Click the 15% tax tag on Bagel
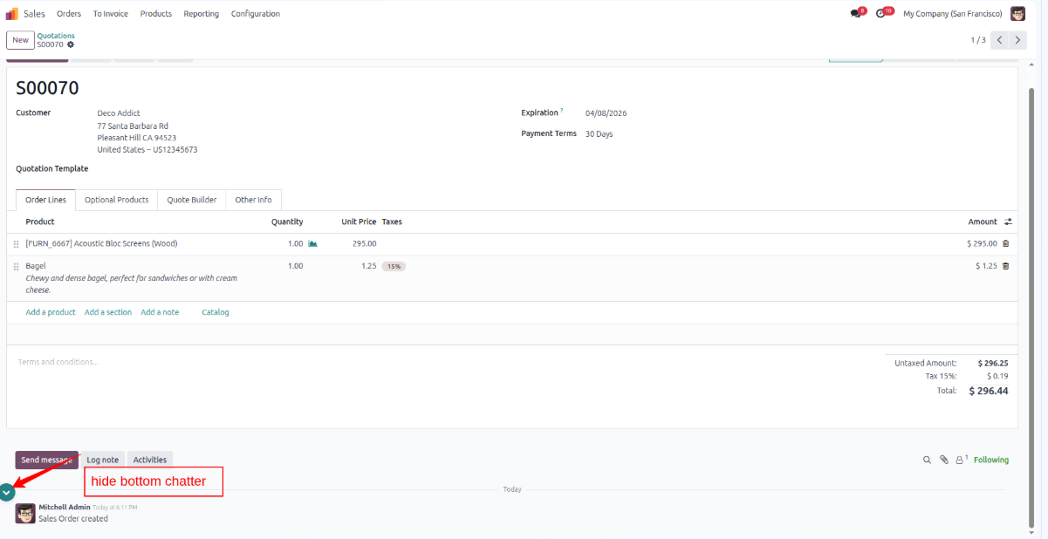 [394, 266]
